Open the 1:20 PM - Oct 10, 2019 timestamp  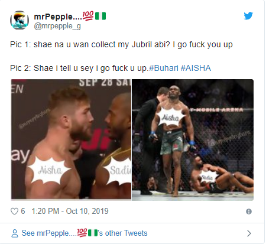tap(70, 212)
